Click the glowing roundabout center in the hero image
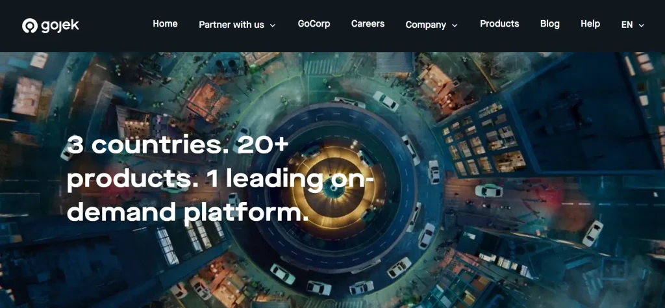Viewport: 665px width, 308px height. pyautogui.click(x=333, y=188)
